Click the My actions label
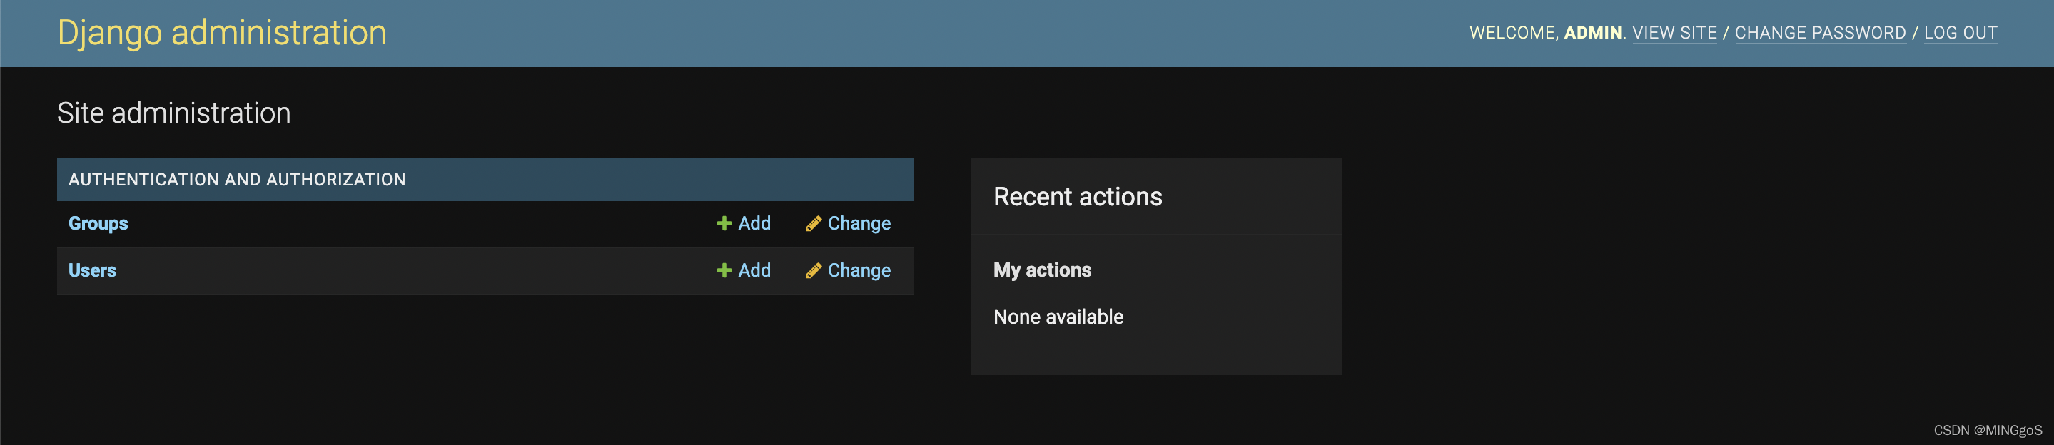This screenshot has width=2054, height=445. [1042, 270]
